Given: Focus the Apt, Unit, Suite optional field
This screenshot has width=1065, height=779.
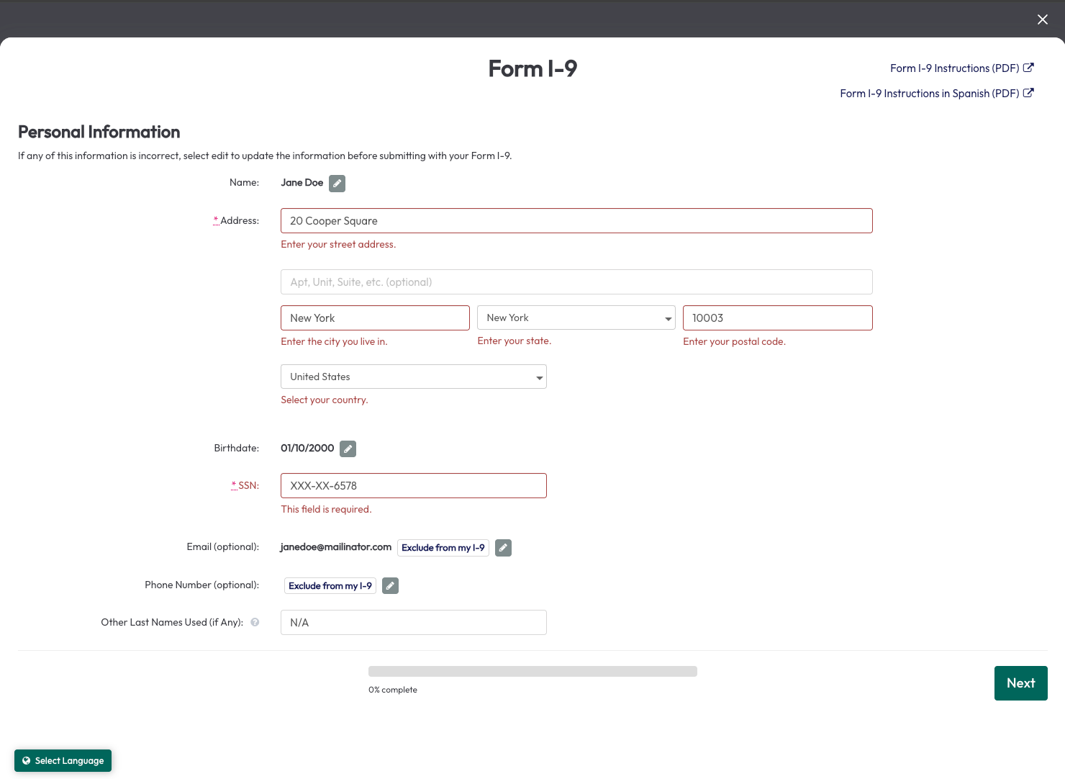Looking at the screenshot, I should pos(576,282).
